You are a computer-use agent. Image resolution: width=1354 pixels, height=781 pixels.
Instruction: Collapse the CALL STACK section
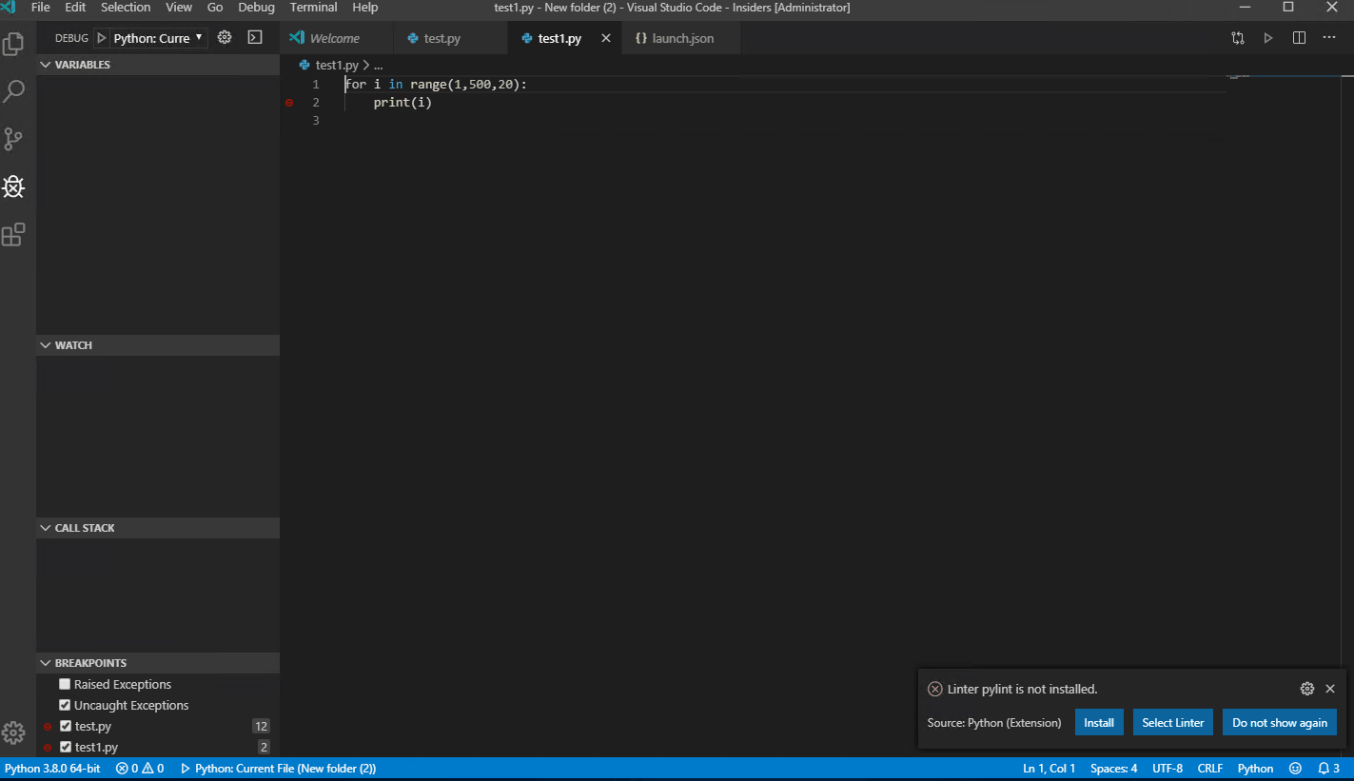[x=158, y=528]
